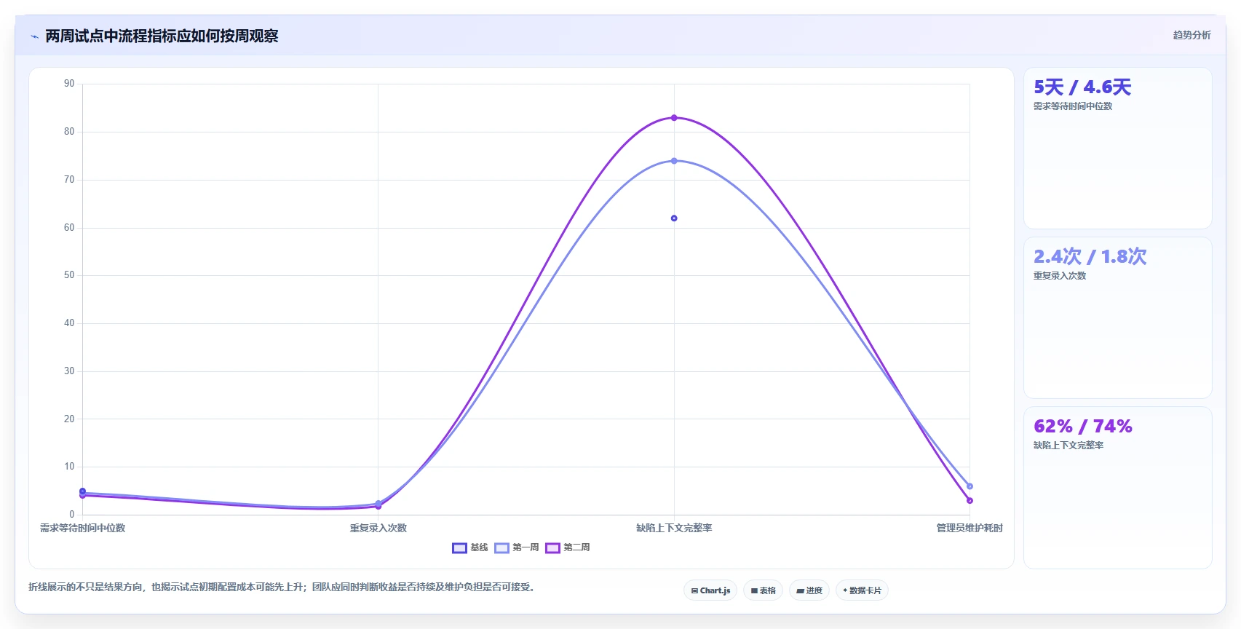Click the 重复录入次数 axis label
1241x629 pixels.
(x=378, y=528)
